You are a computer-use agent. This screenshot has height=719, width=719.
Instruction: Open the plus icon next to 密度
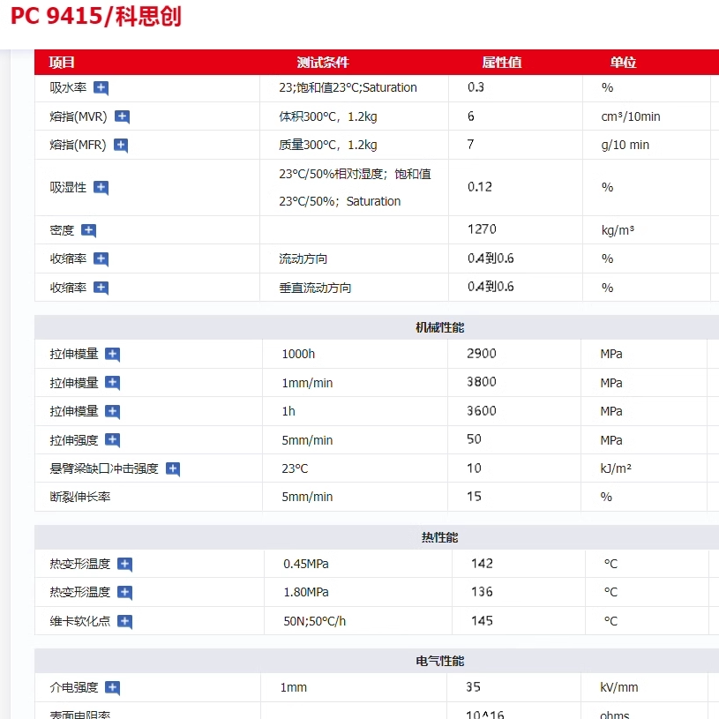[88, 230]
